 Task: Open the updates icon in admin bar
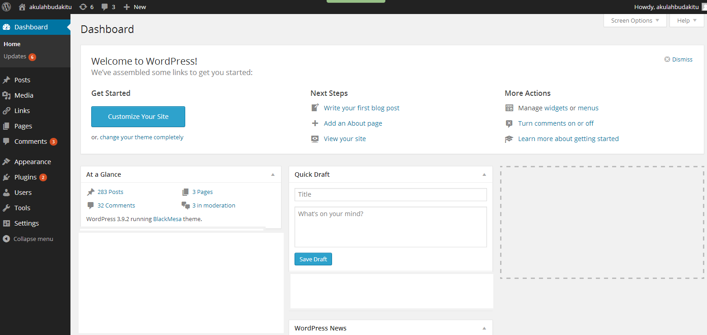click(x=83, y=7)
